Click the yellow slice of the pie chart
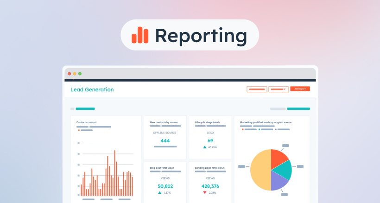This screenshot has height=203, width=380. coord(260,171)
